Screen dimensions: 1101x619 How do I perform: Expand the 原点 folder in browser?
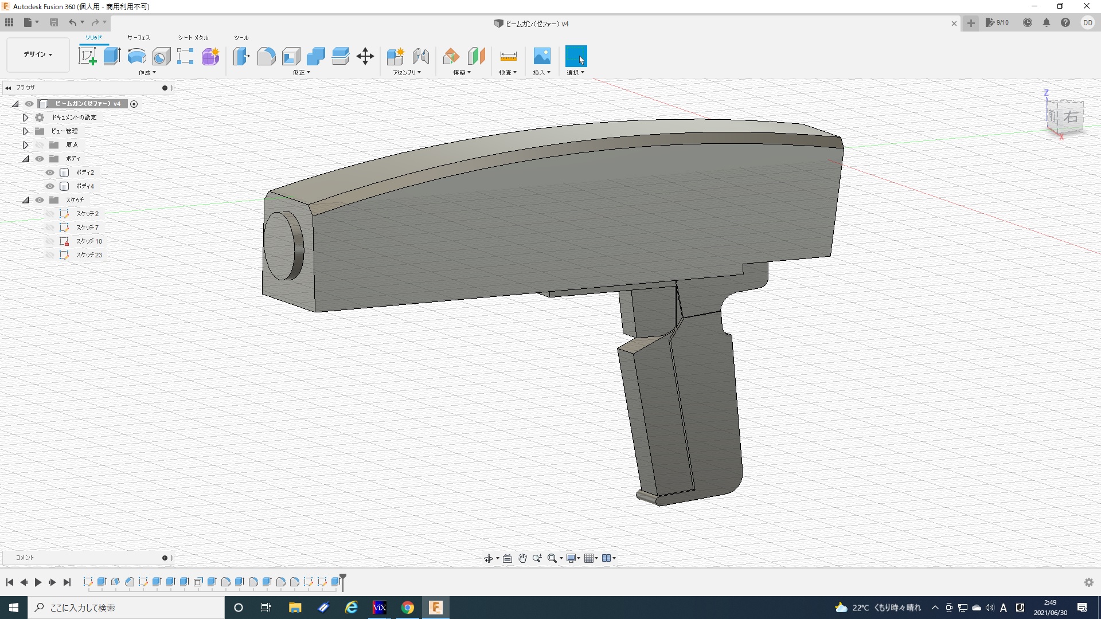[x=25, y=145]
